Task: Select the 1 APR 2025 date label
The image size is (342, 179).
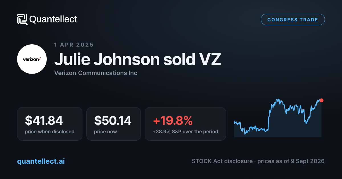Action: [x=74, y=45]
